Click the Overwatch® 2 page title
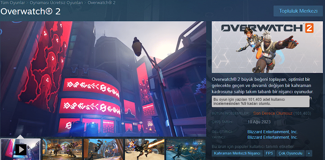The height and width of the screenshot is (160, 325). [31, 11]
